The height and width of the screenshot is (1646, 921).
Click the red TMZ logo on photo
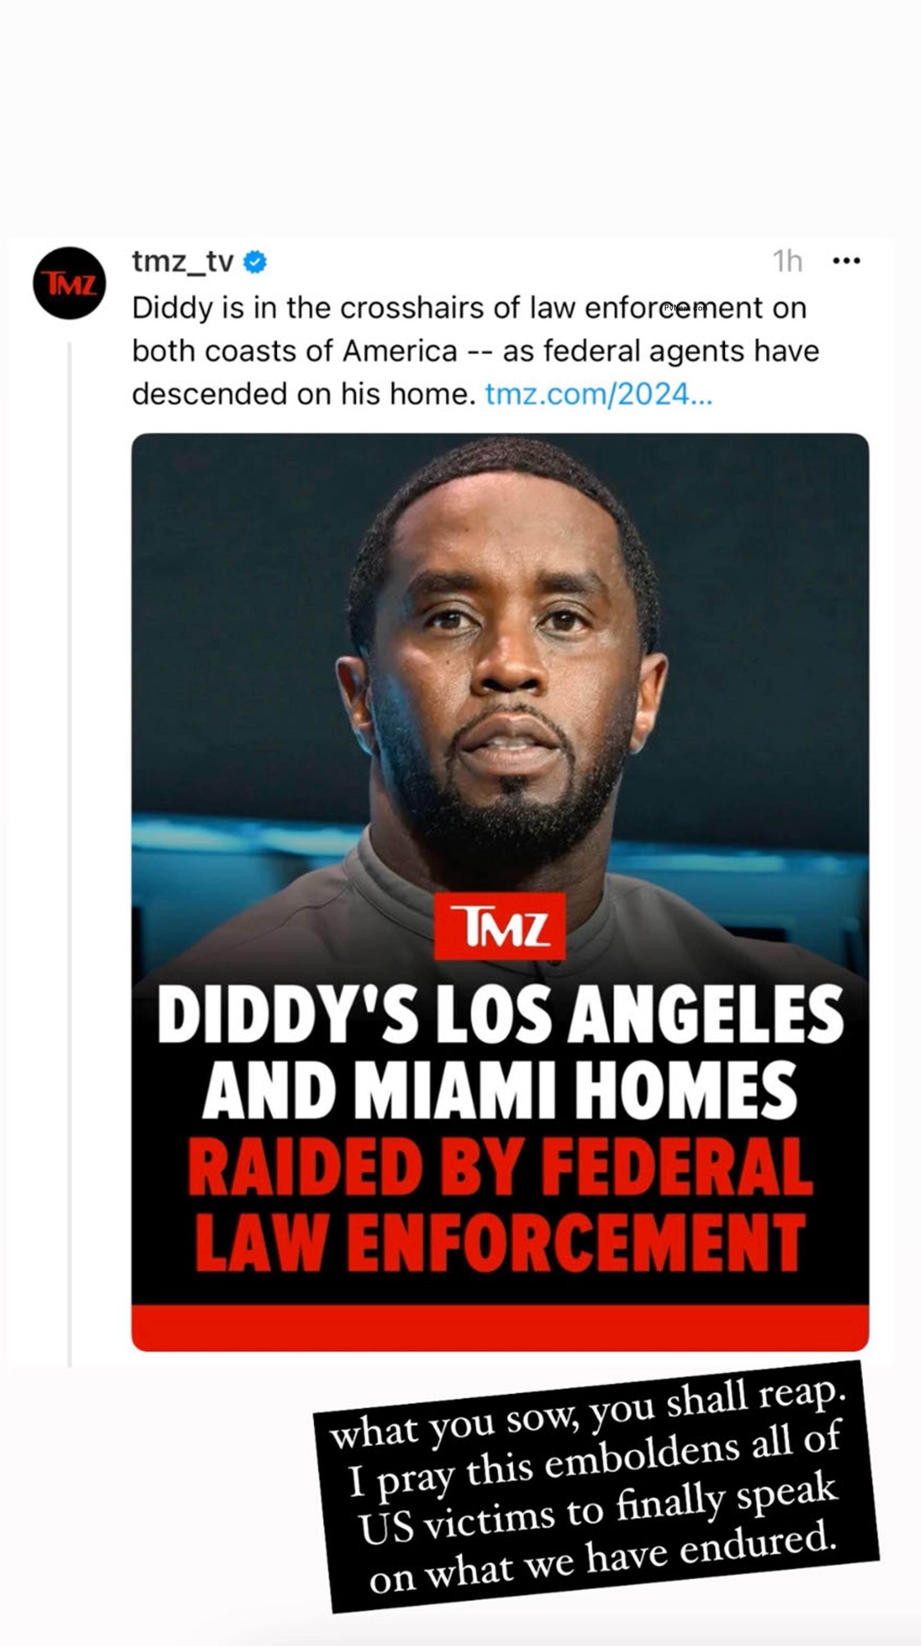pyautogui.click(x=500, y=926)
